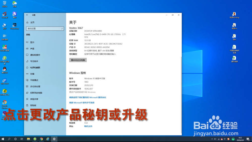Open the 主页 home page in Settings

(x=30, y=22)
